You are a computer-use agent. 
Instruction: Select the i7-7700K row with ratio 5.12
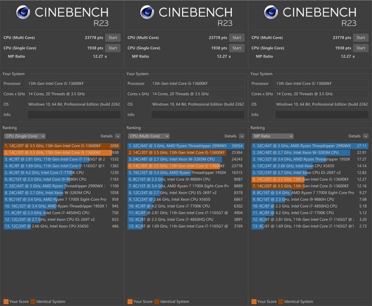[310, 213]
